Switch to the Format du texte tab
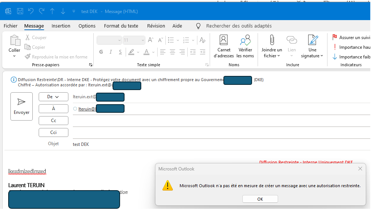 121,26
